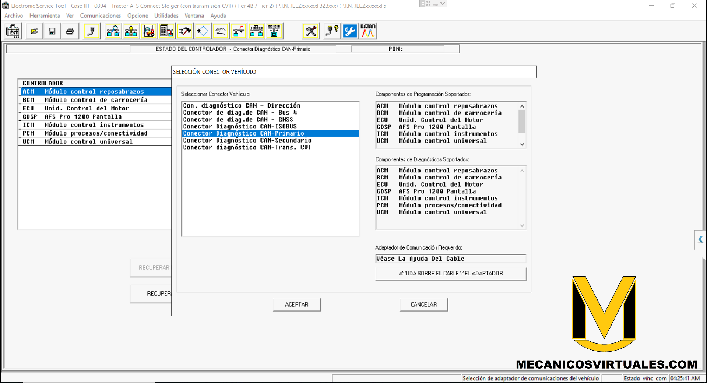
Task: Click the ACEPTAR button
Action: [x=297, y=305]
